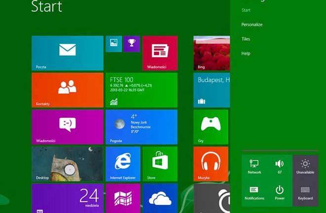Image resolution: width=326 pixels, height=213 pixels.
Task: Open the Poczta mail tile
Action: click(67, 53)
